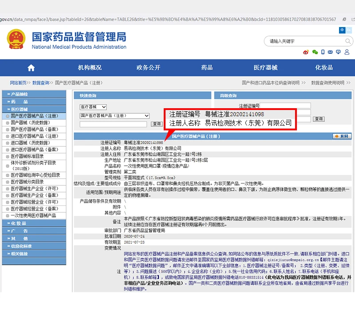Expand 进口医疗器械产品（备案） tree node

pyautogui.click(x=8, y=150)
